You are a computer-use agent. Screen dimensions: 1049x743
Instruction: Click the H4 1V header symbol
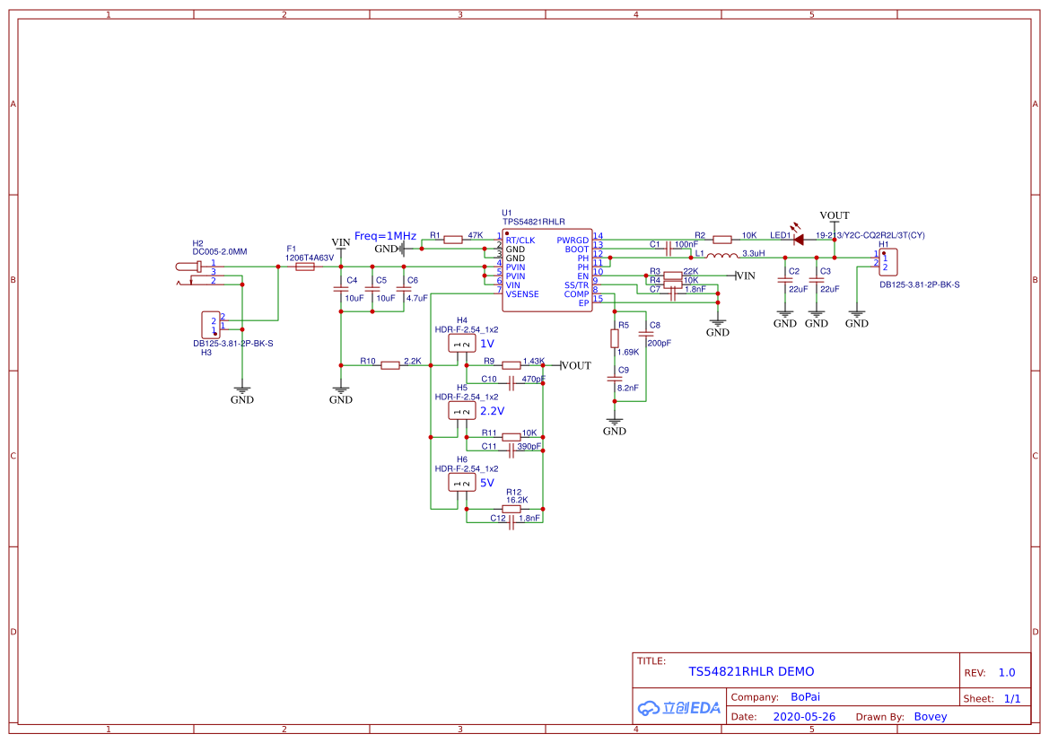463,345
